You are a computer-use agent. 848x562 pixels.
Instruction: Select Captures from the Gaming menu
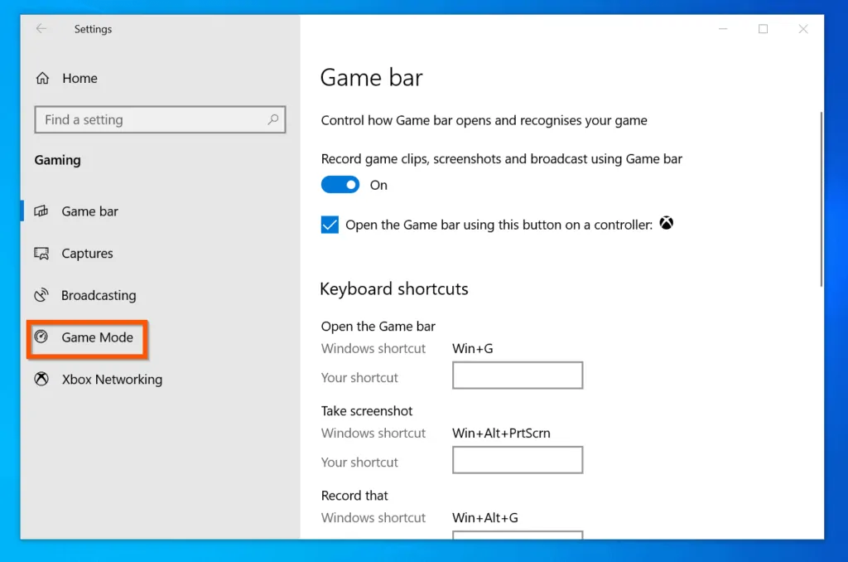(86, 254)
